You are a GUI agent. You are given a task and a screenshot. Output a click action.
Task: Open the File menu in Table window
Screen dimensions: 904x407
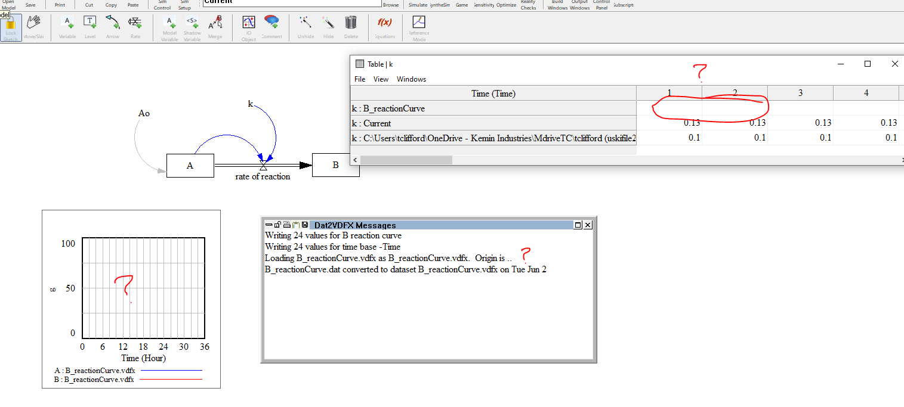point(360,79)
